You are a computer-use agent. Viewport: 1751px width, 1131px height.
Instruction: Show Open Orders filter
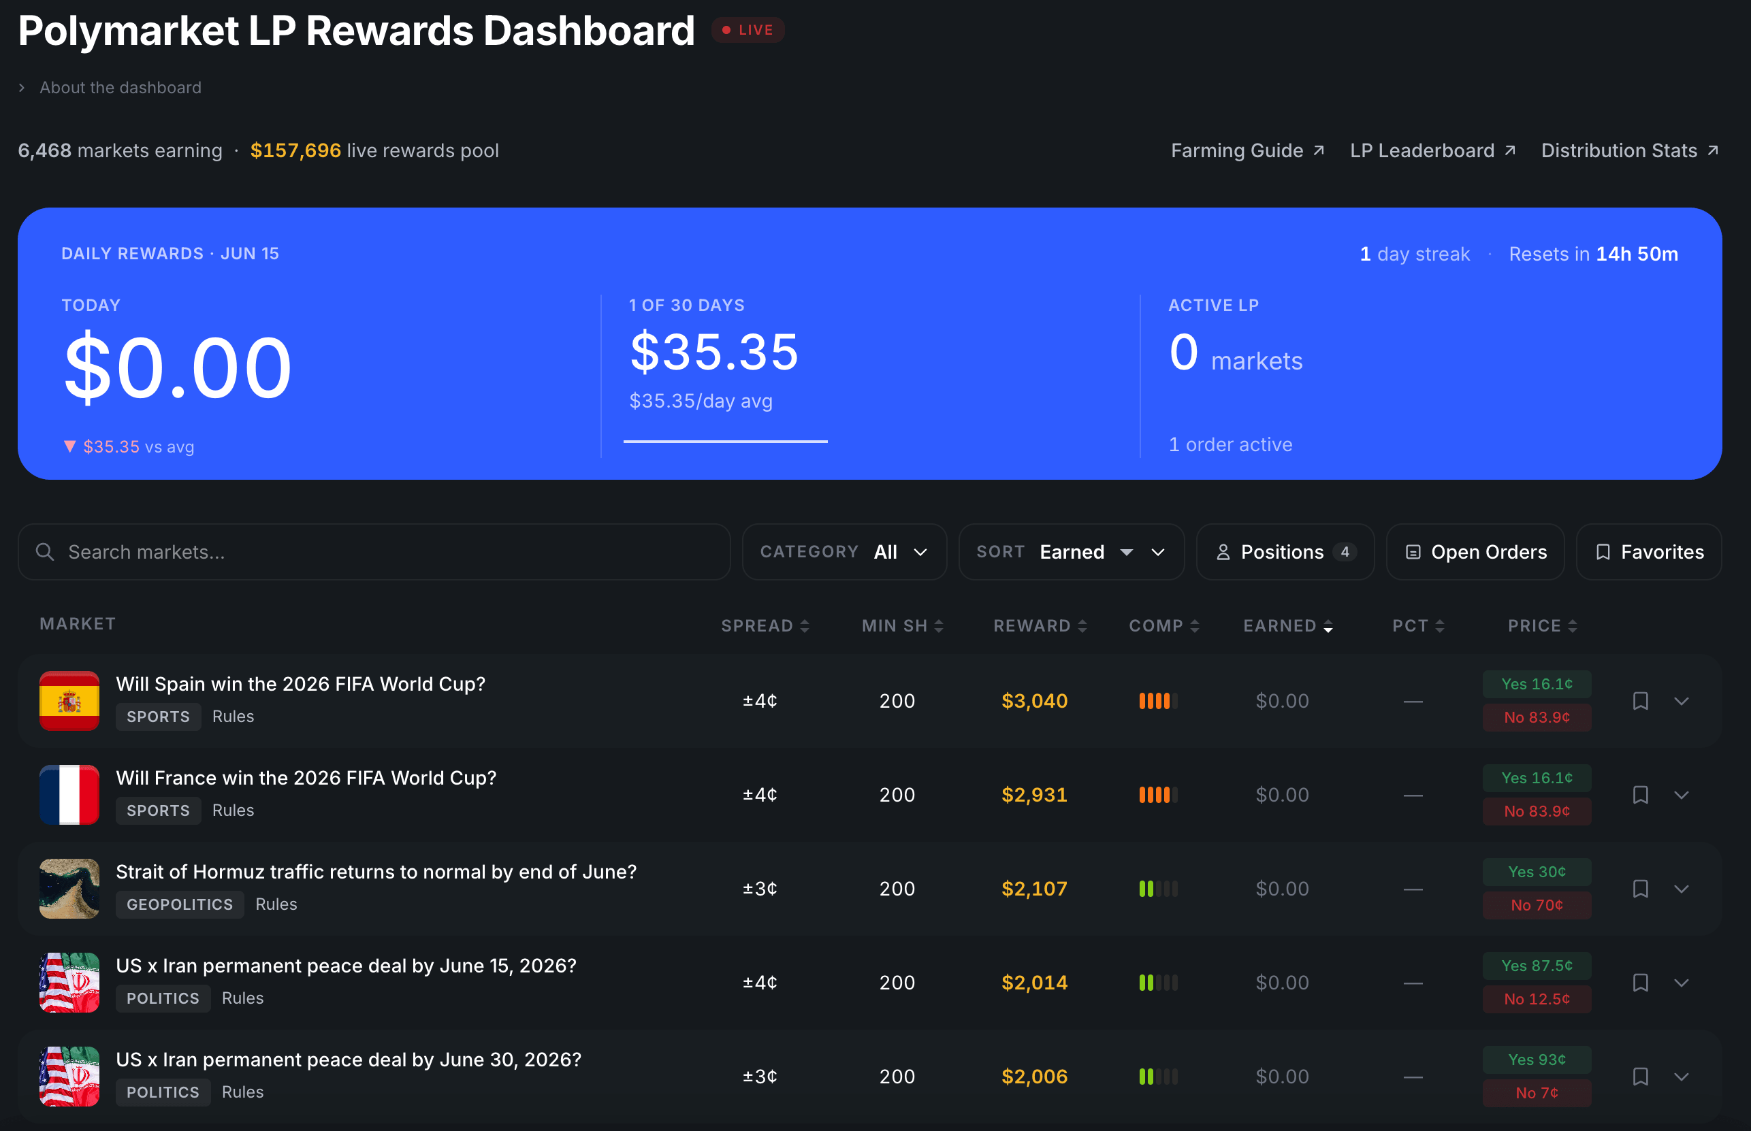1475,551
